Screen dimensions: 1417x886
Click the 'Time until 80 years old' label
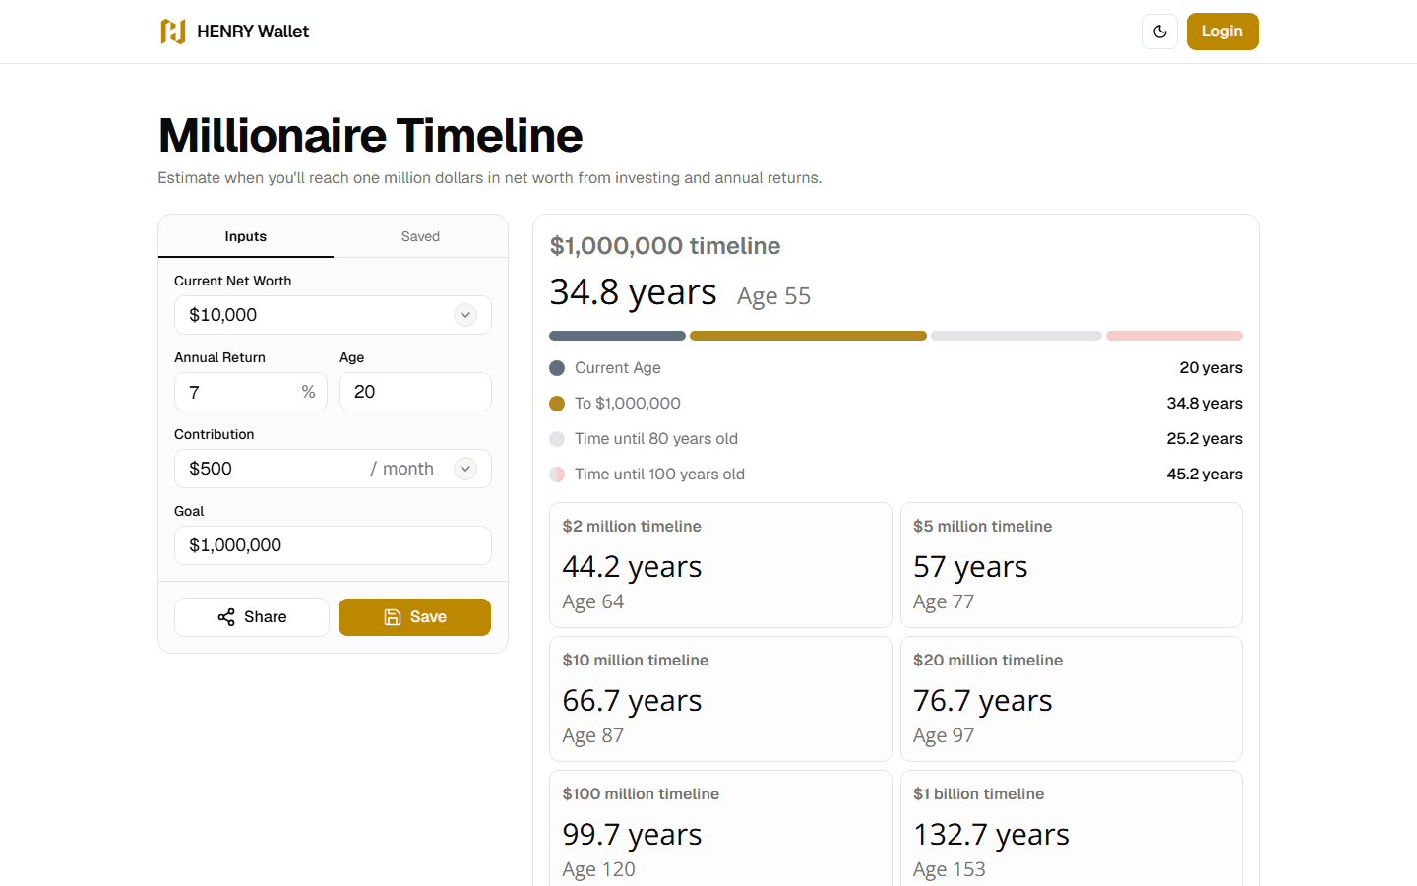coord(656,439)
